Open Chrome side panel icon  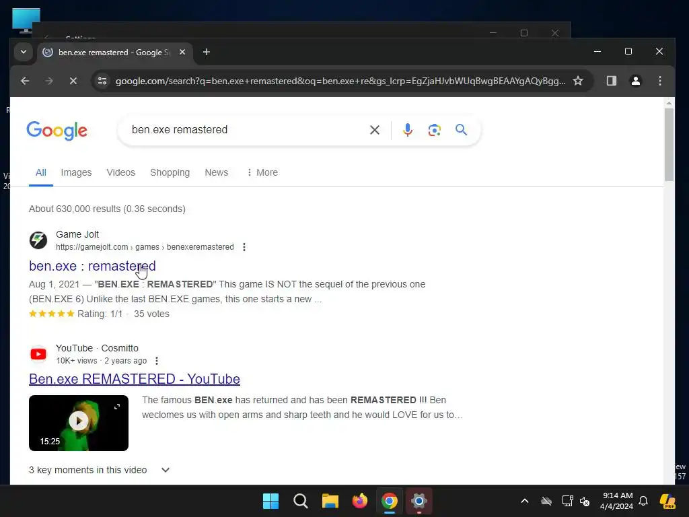click(x=611, y=81)
